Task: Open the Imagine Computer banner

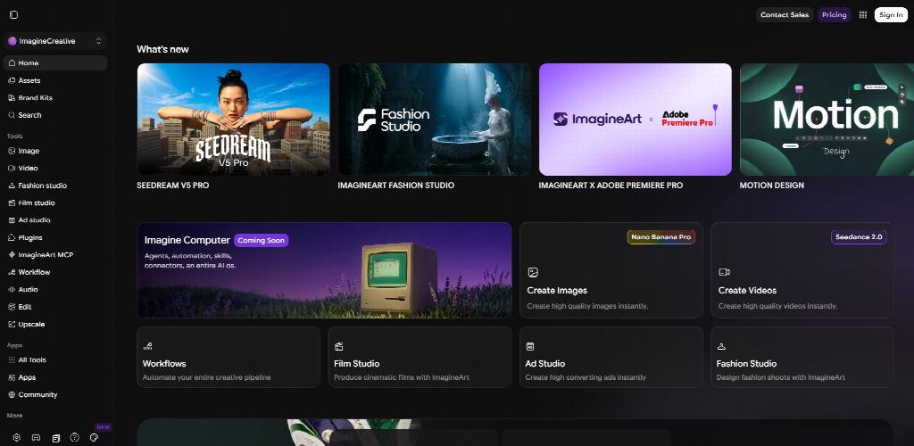Action: [325, 270]
